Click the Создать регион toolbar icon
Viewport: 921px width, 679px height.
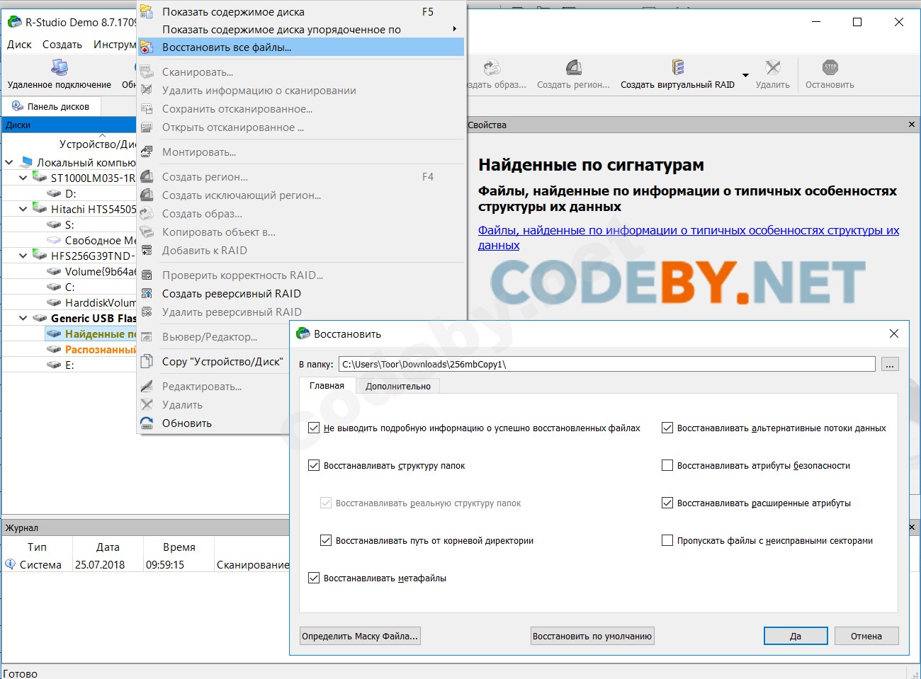574,67
